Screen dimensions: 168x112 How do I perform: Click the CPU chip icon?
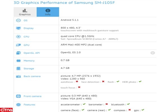(x=18, y=37)
